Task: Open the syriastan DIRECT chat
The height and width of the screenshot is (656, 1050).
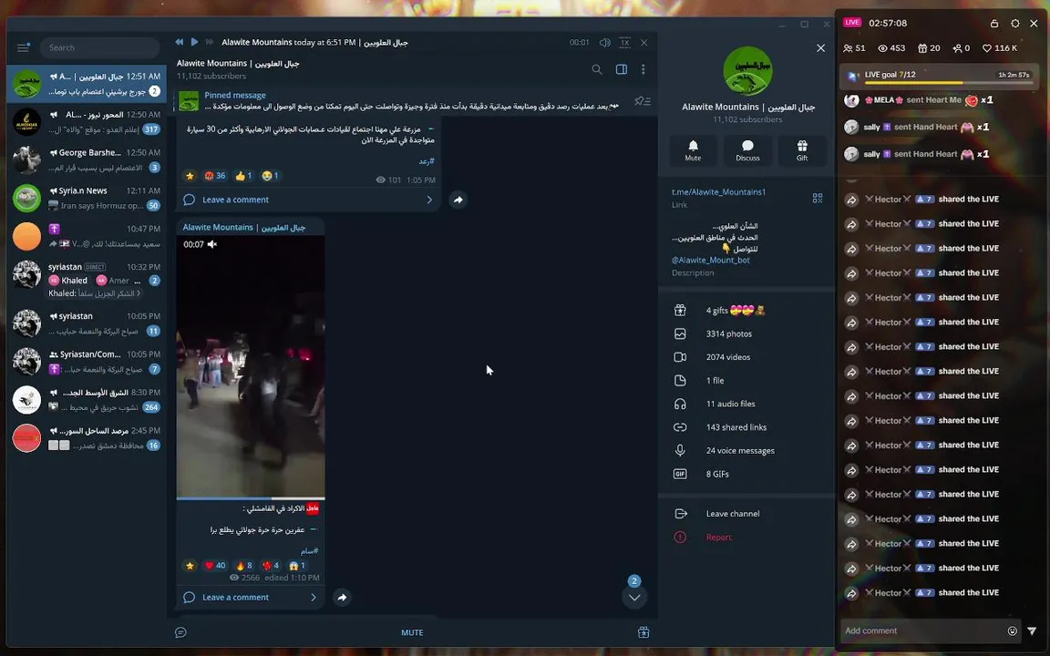Action: (87, 280)
